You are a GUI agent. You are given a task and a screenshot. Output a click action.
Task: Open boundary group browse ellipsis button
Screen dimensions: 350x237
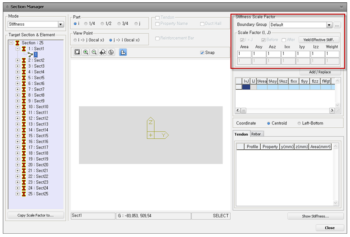point(337,25)
